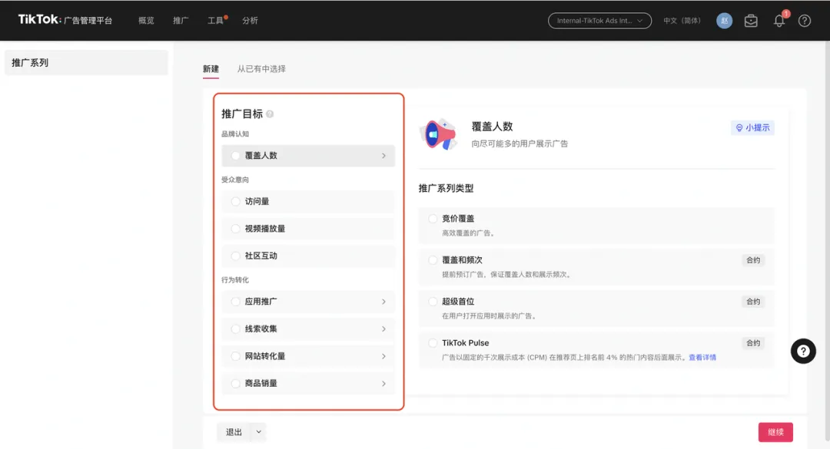Select 推广系列 in the left sidebar

pos(86,63)
